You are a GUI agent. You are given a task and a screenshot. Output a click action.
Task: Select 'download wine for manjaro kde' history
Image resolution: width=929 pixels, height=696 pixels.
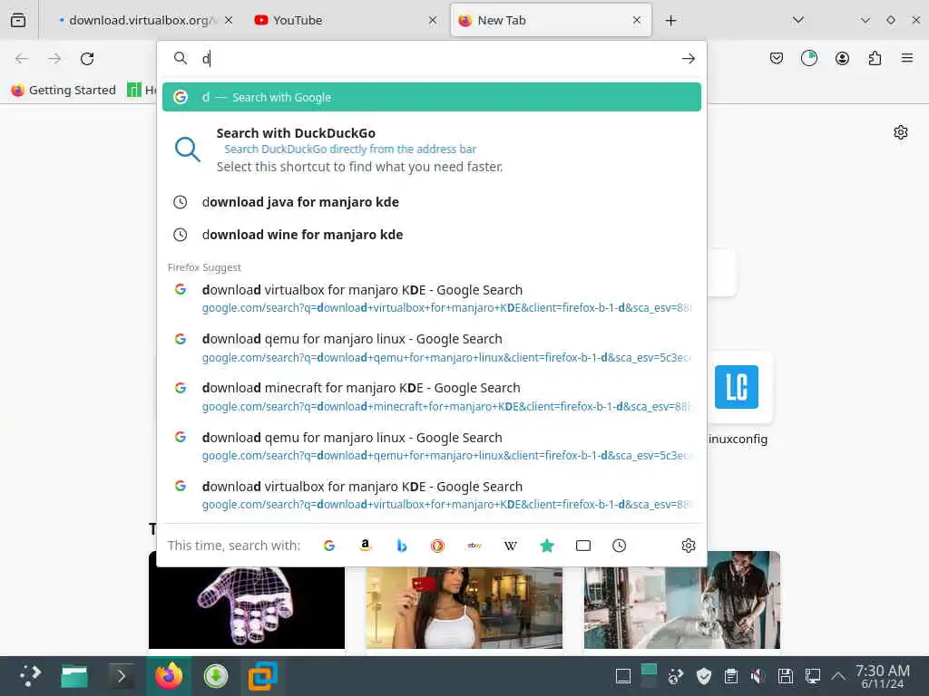[x=431, y=235]
